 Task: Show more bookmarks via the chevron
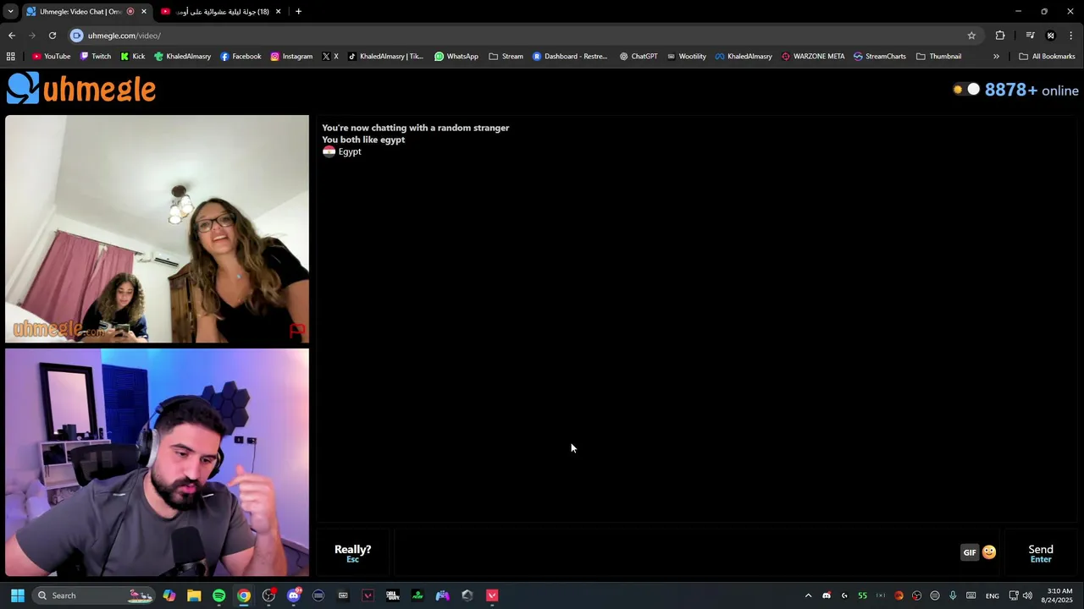point(996,57)
